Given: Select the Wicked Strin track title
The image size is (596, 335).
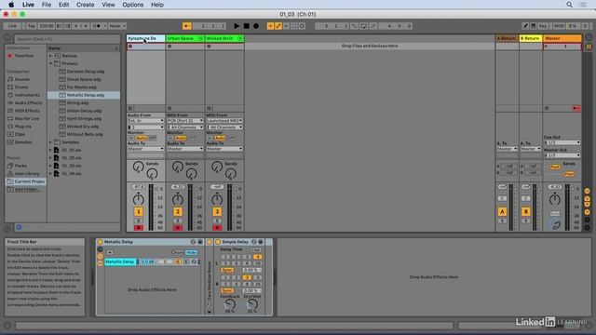Looking at the screenshot, I should point(224,38).
